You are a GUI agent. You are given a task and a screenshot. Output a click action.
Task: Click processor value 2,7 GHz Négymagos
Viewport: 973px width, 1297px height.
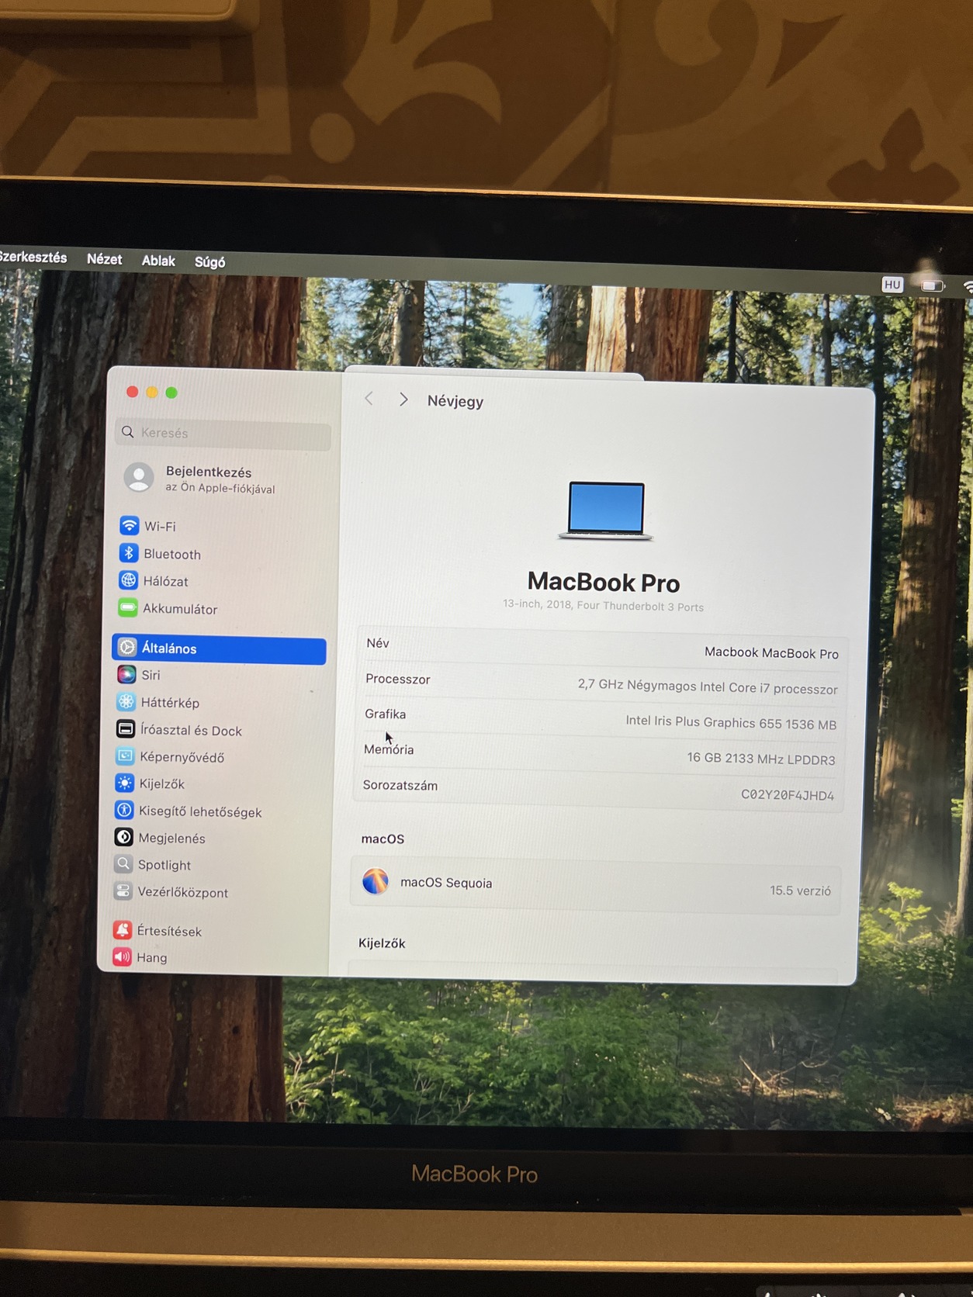[707, 687]
